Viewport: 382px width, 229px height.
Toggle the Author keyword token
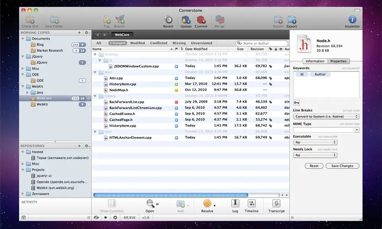320,74
